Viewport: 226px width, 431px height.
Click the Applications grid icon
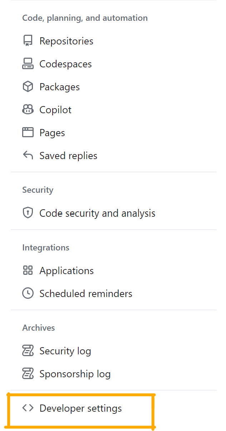[28, 270]
